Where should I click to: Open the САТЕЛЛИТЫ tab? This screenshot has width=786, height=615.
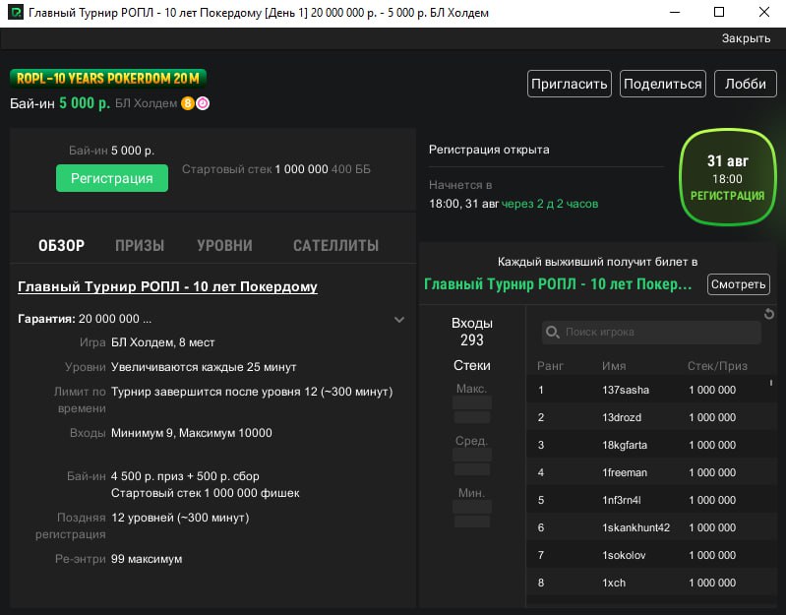tap(335, 246)
